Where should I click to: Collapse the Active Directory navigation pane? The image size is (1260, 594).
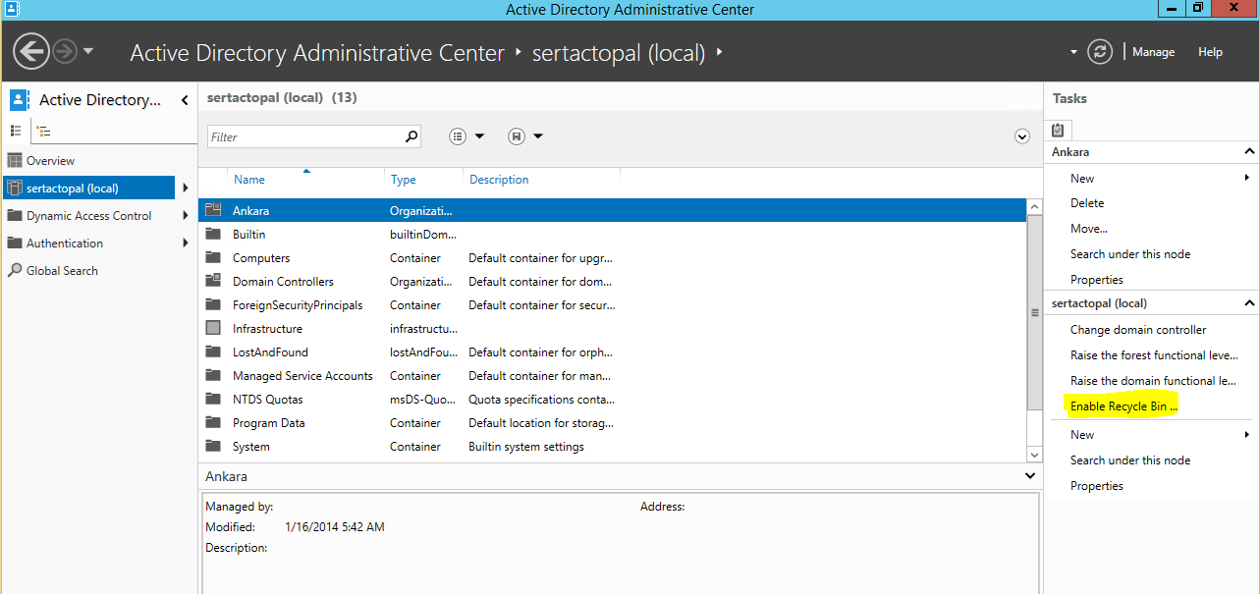185,100
